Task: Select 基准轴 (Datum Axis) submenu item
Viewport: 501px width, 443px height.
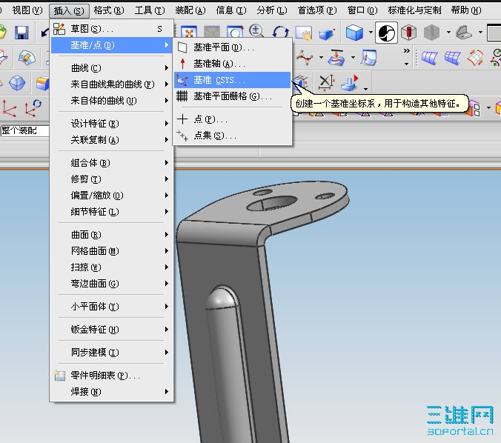Action: click(x=233, y=64)
